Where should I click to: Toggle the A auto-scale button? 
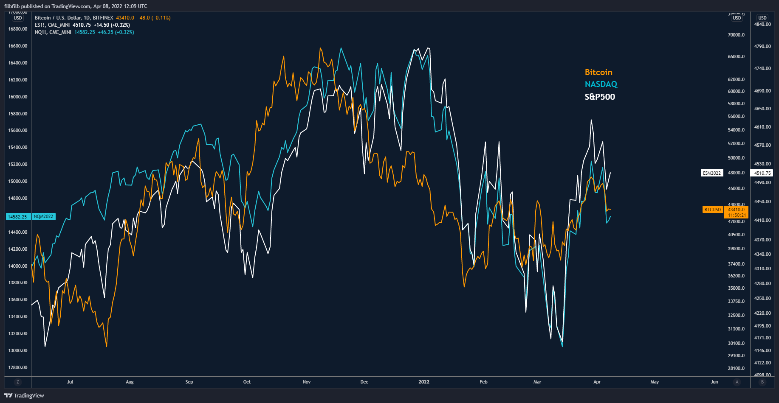point(737,382)
